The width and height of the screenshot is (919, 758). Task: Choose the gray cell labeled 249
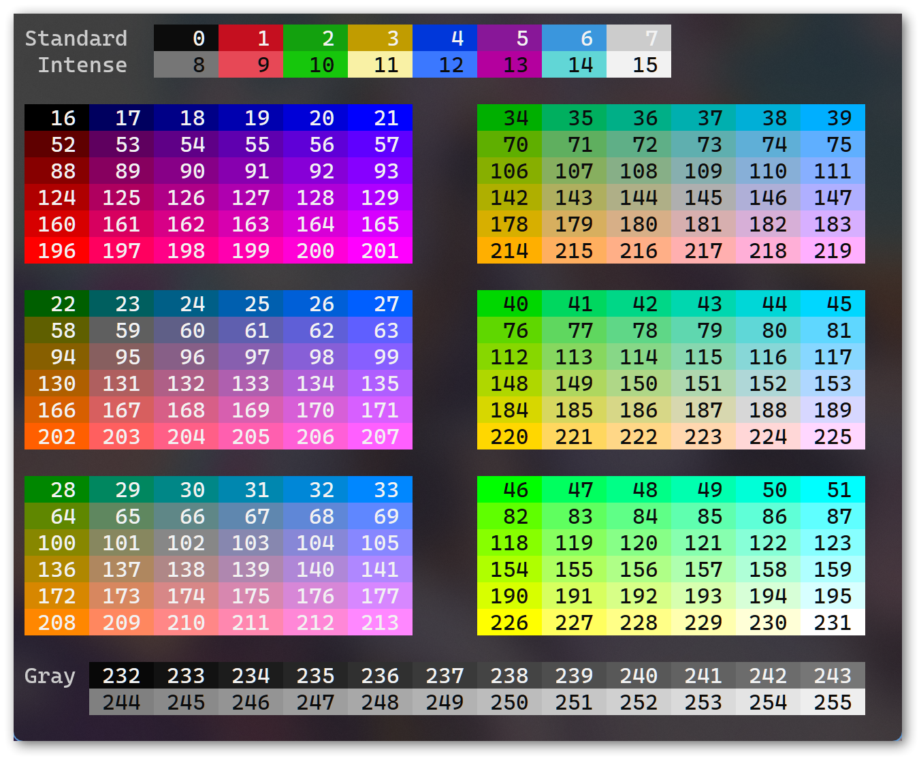[445, 702]
